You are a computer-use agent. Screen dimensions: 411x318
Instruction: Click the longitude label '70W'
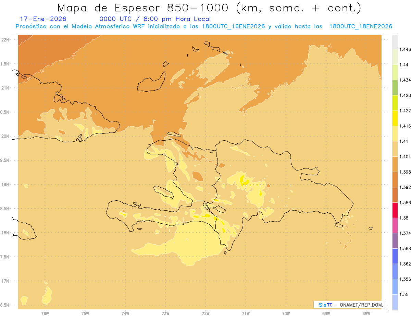pos(286,314)
